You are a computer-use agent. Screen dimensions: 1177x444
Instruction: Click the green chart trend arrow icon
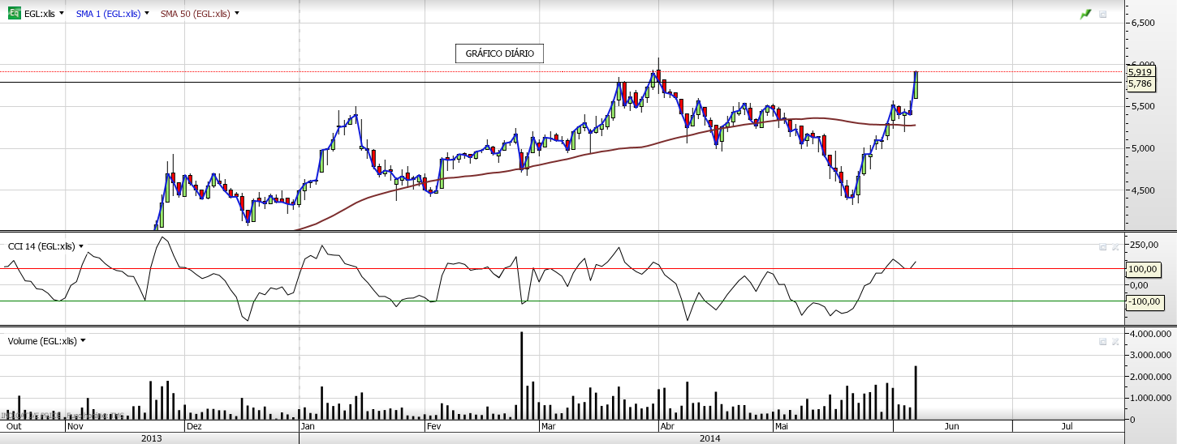tap(1085, 14)
